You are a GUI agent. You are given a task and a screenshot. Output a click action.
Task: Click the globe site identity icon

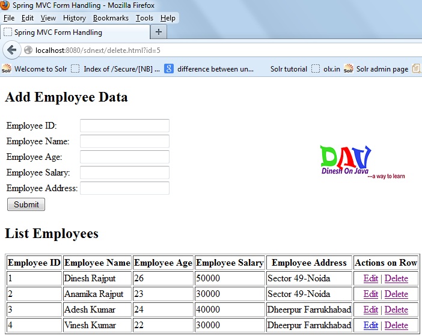[28, 50]
